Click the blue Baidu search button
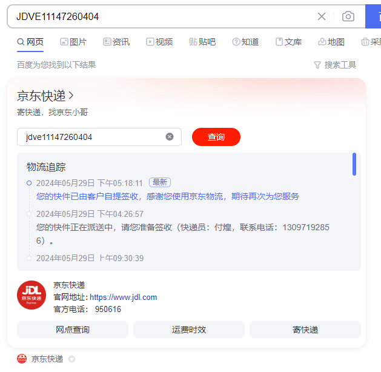The width and height of the screenshot is (381, 372). (373, 16)
